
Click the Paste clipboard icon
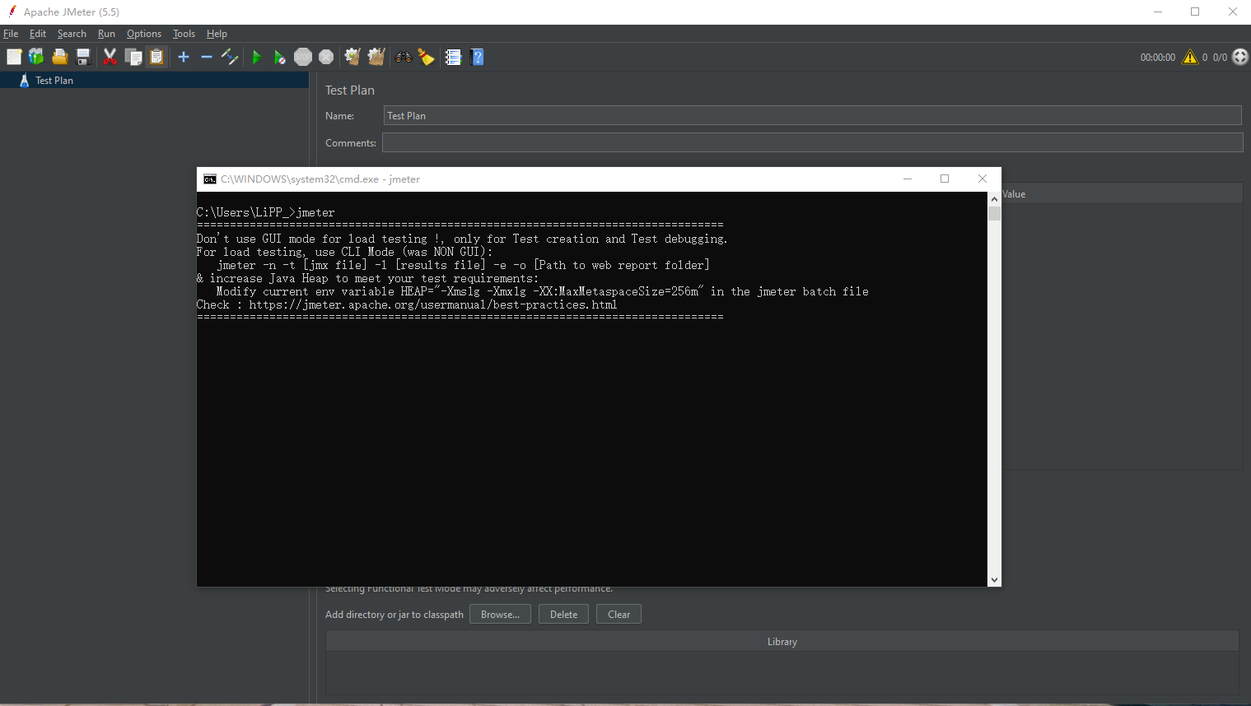[156, 57]
